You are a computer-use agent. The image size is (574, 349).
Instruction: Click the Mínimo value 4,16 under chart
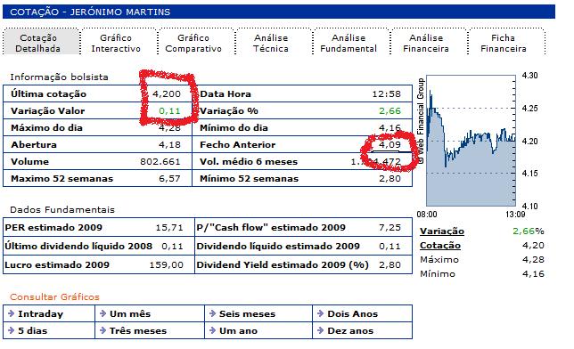pyautogui.click(x=533, y=274)
